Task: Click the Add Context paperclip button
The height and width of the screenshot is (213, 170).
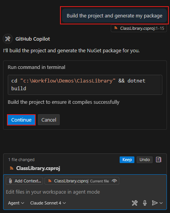Action: [24, 181]
